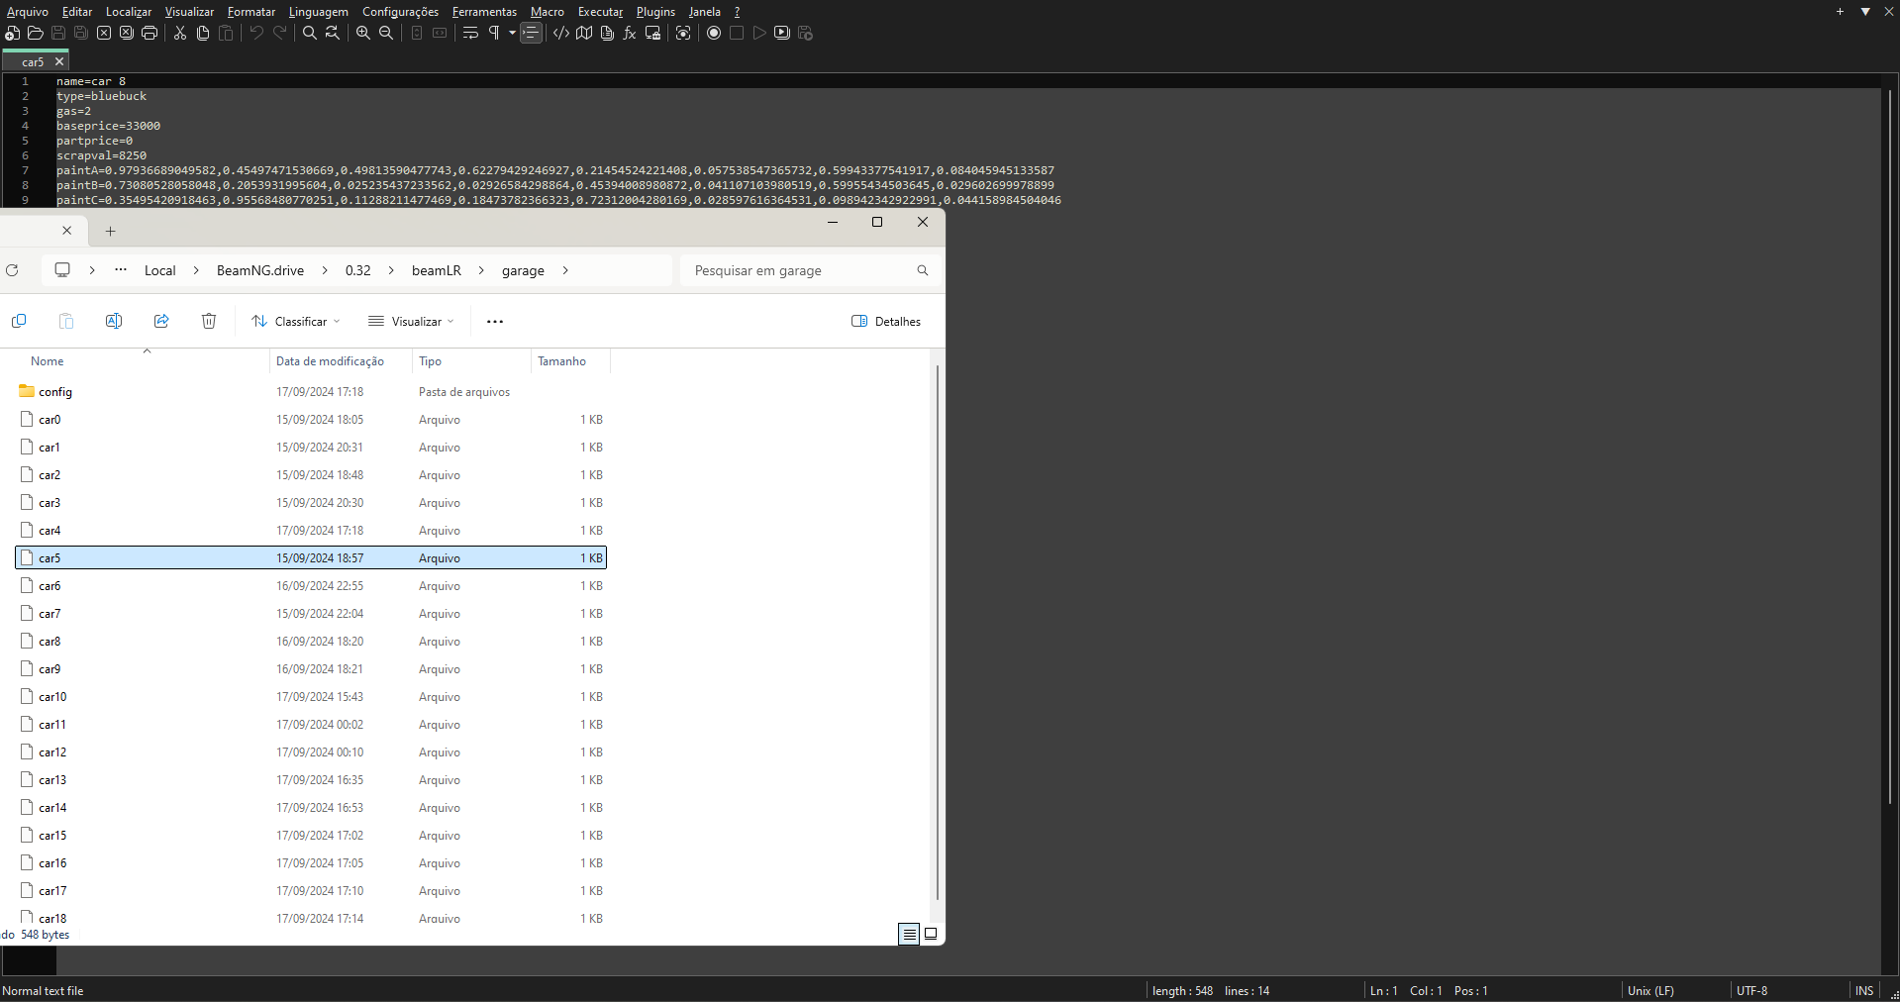Open the Macro menu

coord(548,12)
